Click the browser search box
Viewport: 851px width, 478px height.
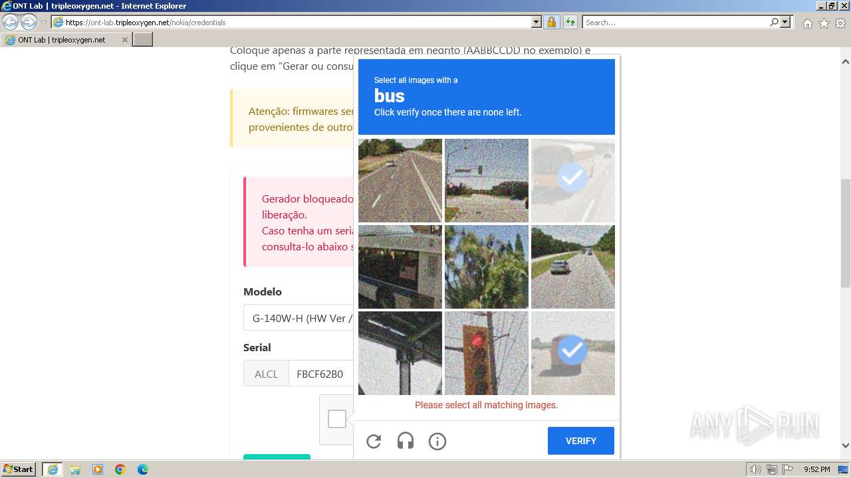[675, 22]
